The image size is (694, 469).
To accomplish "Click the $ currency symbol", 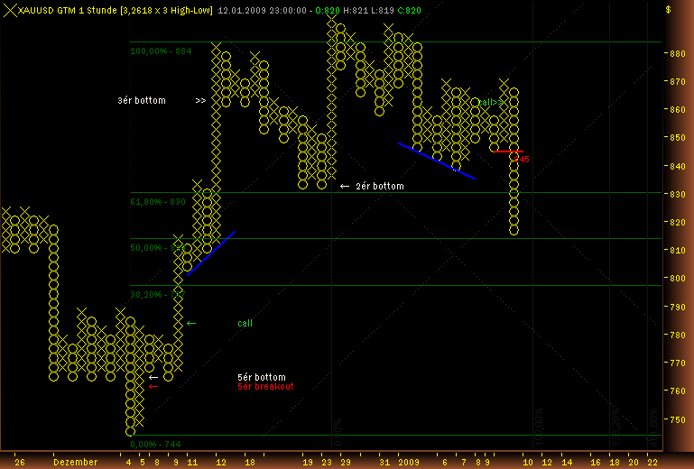I will pyautogui.click(x=669, y=9).
